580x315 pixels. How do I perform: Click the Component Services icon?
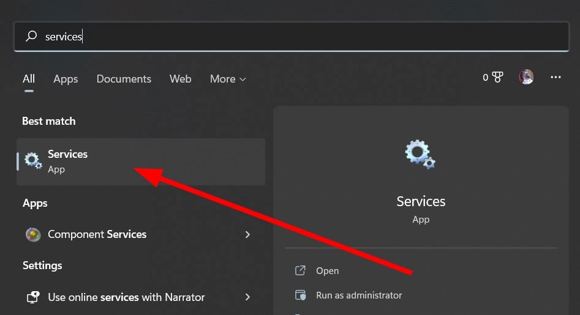click(x=33, y=234)
